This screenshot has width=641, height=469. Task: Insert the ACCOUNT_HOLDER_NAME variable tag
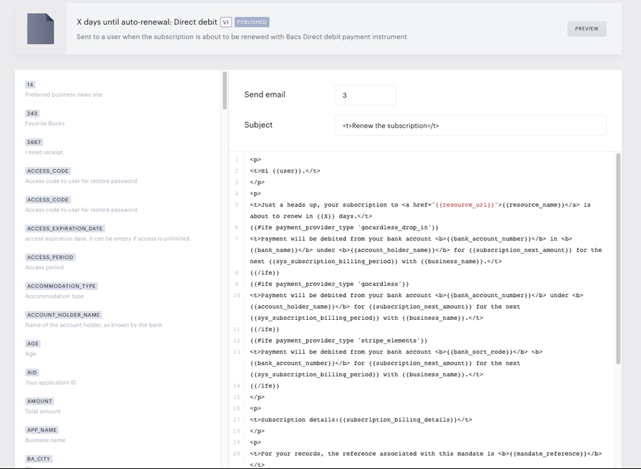64,315
